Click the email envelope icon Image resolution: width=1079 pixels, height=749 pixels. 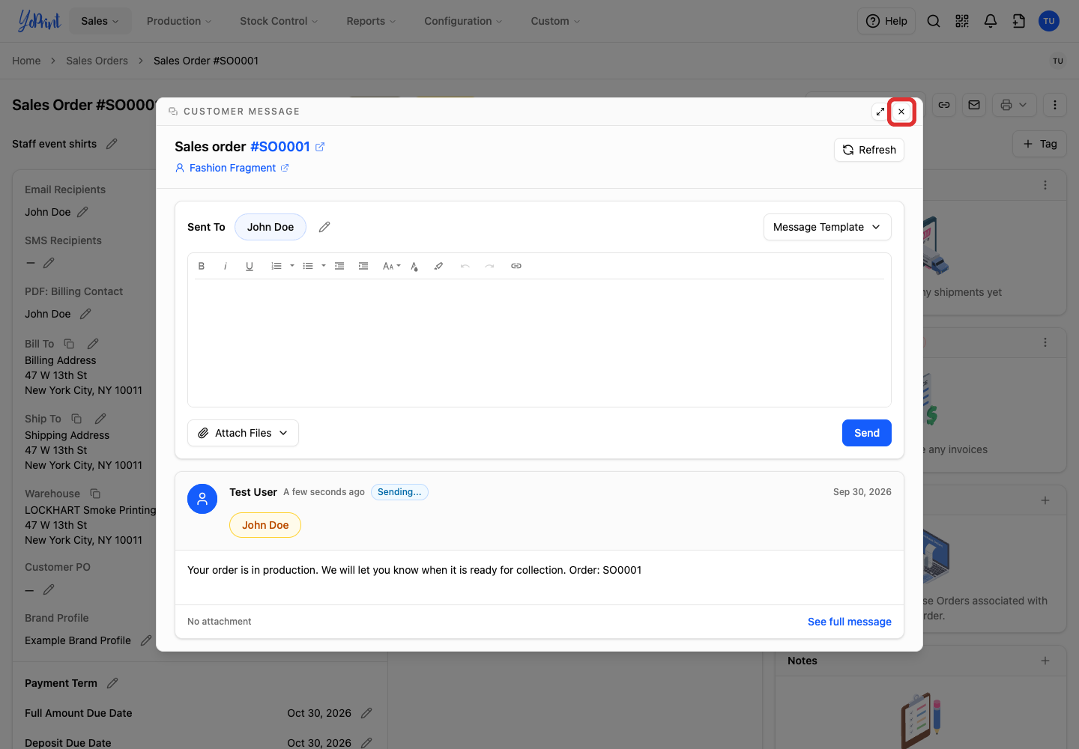coord(974,105)
